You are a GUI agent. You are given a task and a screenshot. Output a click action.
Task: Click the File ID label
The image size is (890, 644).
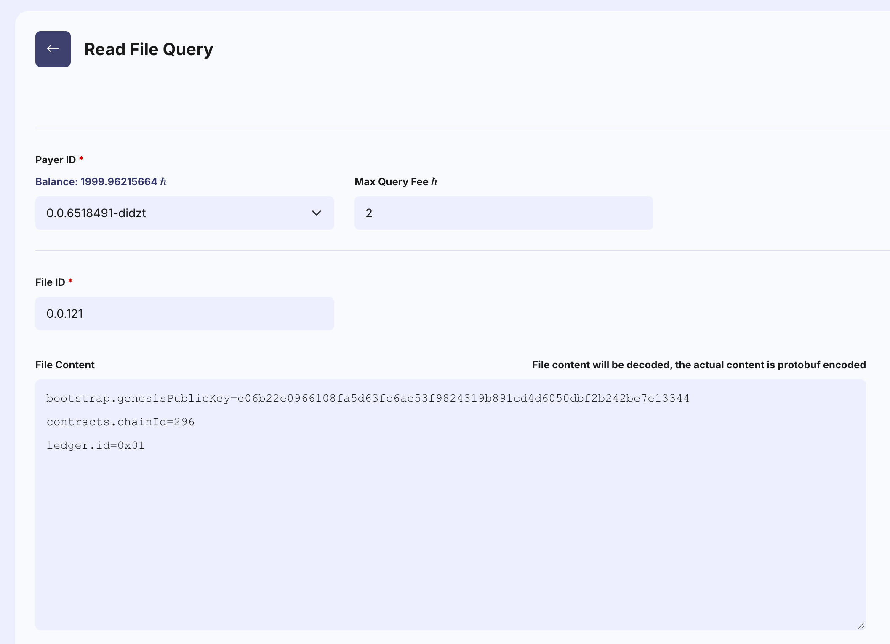[50, 282]
